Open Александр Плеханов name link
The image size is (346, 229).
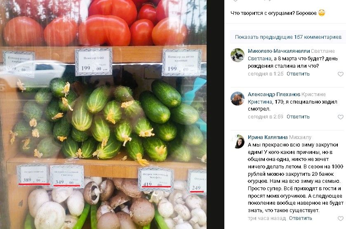tap(274, 94)
